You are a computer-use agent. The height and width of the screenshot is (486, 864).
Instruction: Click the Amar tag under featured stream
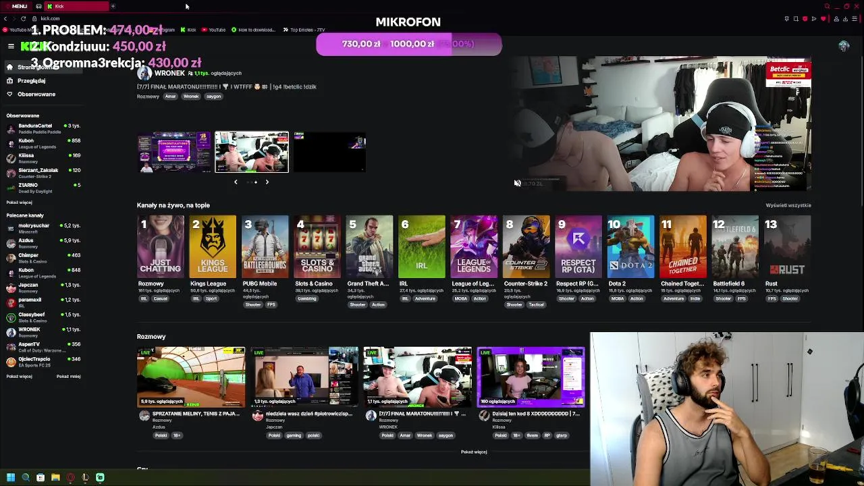170,97
